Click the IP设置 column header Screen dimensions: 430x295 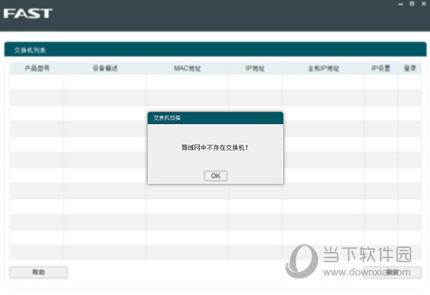tap(381, 68)
